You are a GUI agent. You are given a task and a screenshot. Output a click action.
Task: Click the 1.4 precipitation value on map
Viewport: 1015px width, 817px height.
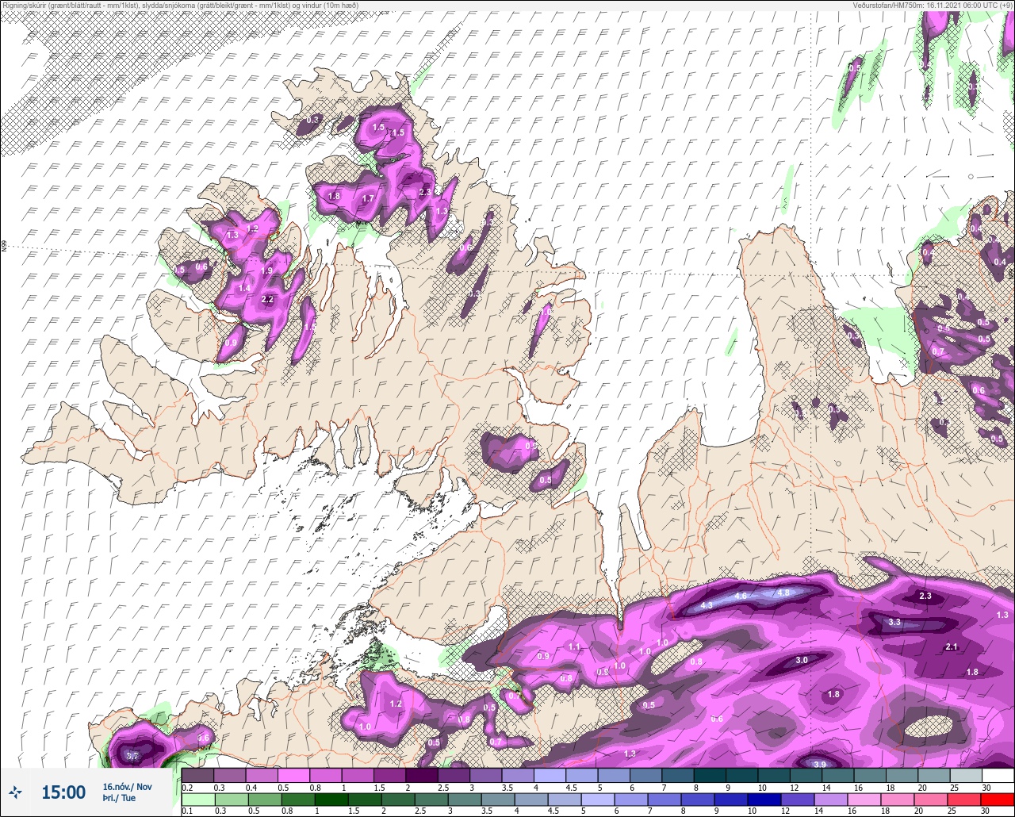coord(245,287)
